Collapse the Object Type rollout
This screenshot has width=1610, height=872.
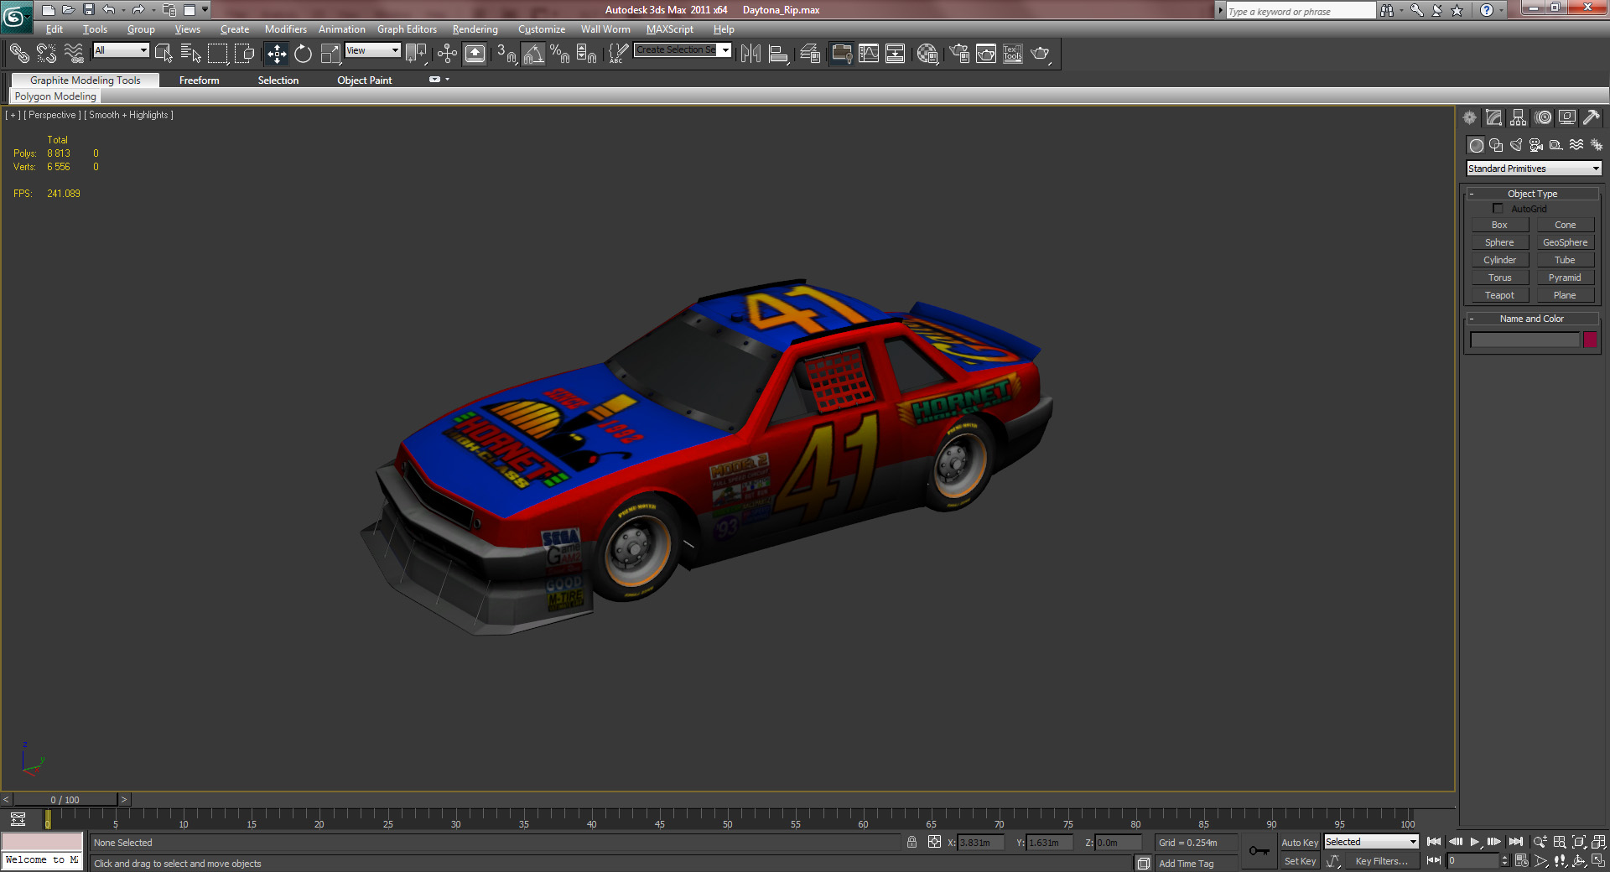(1533, 194)
